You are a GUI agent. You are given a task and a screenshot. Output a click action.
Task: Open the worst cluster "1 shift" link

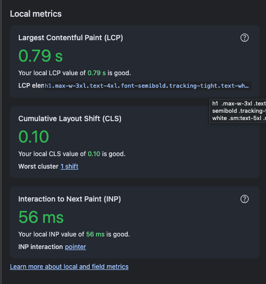click(x=69, y=166)
